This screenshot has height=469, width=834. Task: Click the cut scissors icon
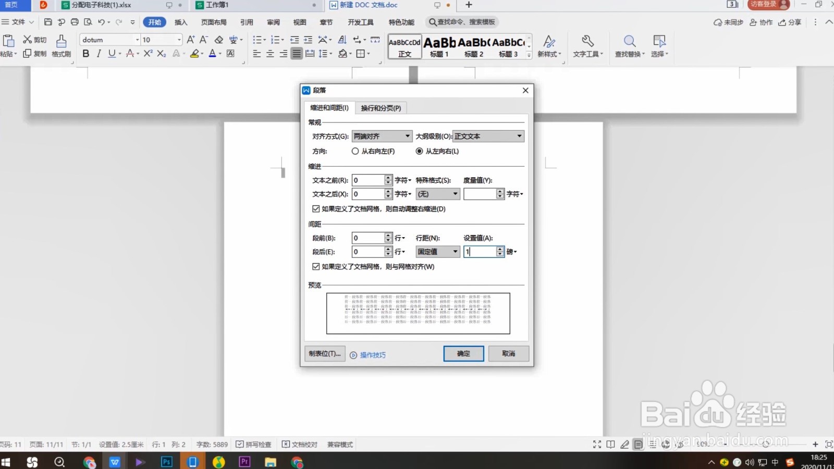27,40
